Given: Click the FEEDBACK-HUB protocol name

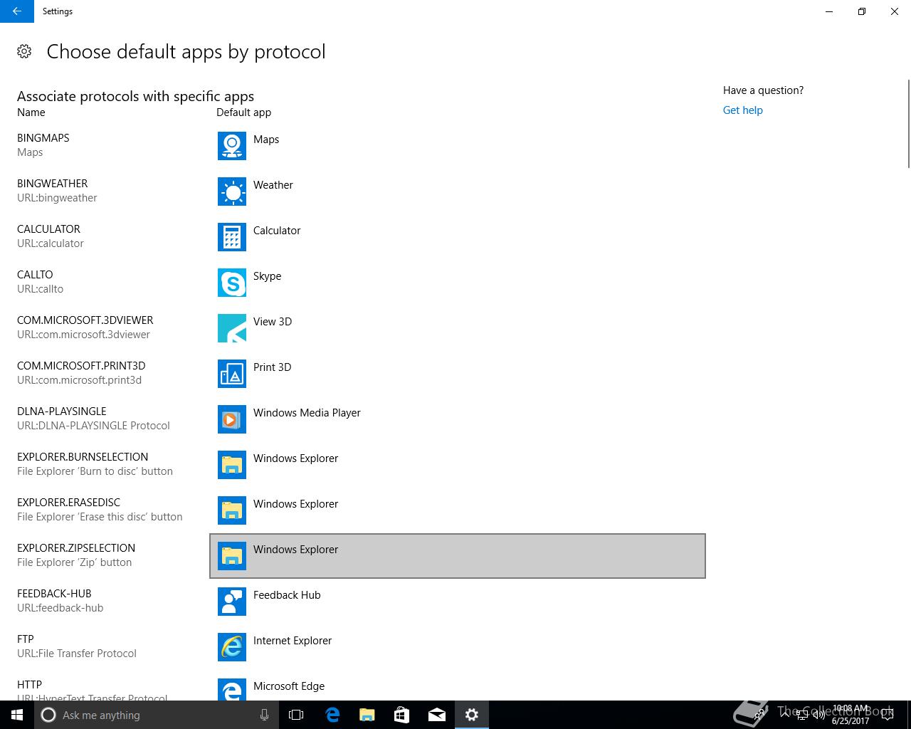Looking at the screenshot, I should pyautogui.click(x=54, y=594).
